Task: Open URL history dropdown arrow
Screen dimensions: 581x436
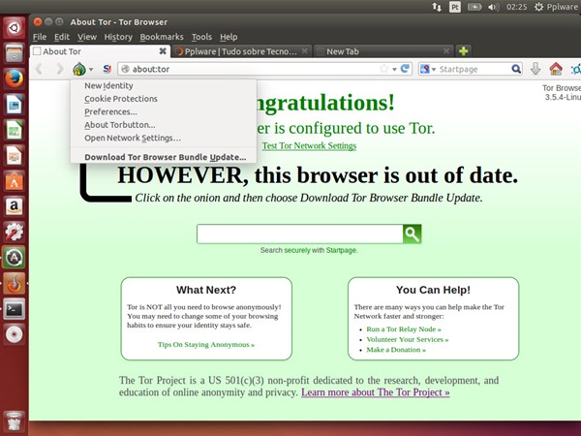Action: click(x=395, y=70)
